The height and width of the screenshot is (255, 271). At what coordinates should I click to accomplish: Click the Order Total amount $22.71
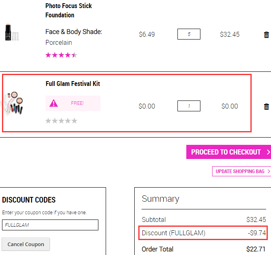(256, 249)
